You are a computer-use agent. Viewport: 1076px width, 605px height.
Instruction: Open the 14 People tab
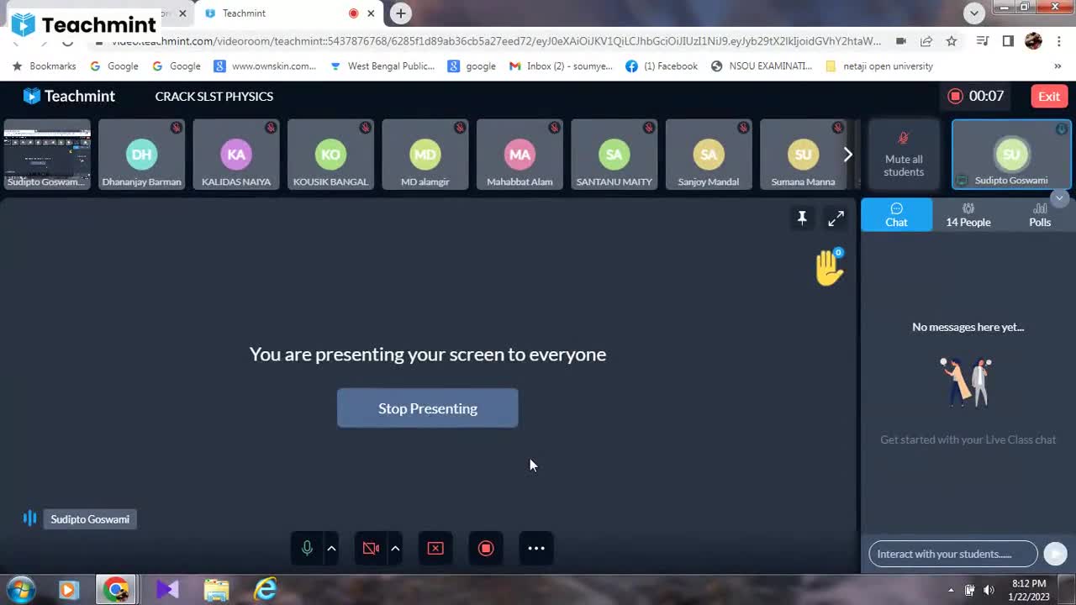(x=968, y=215)
